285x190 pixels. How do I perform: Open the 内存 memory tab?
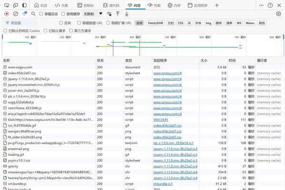pos(174,5)
